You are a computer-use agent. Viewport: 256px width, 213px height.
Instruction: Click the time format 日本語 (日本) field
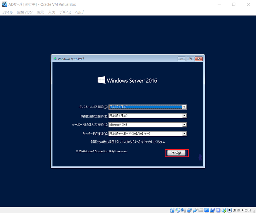pyautogui.click(x=148, y=116)
